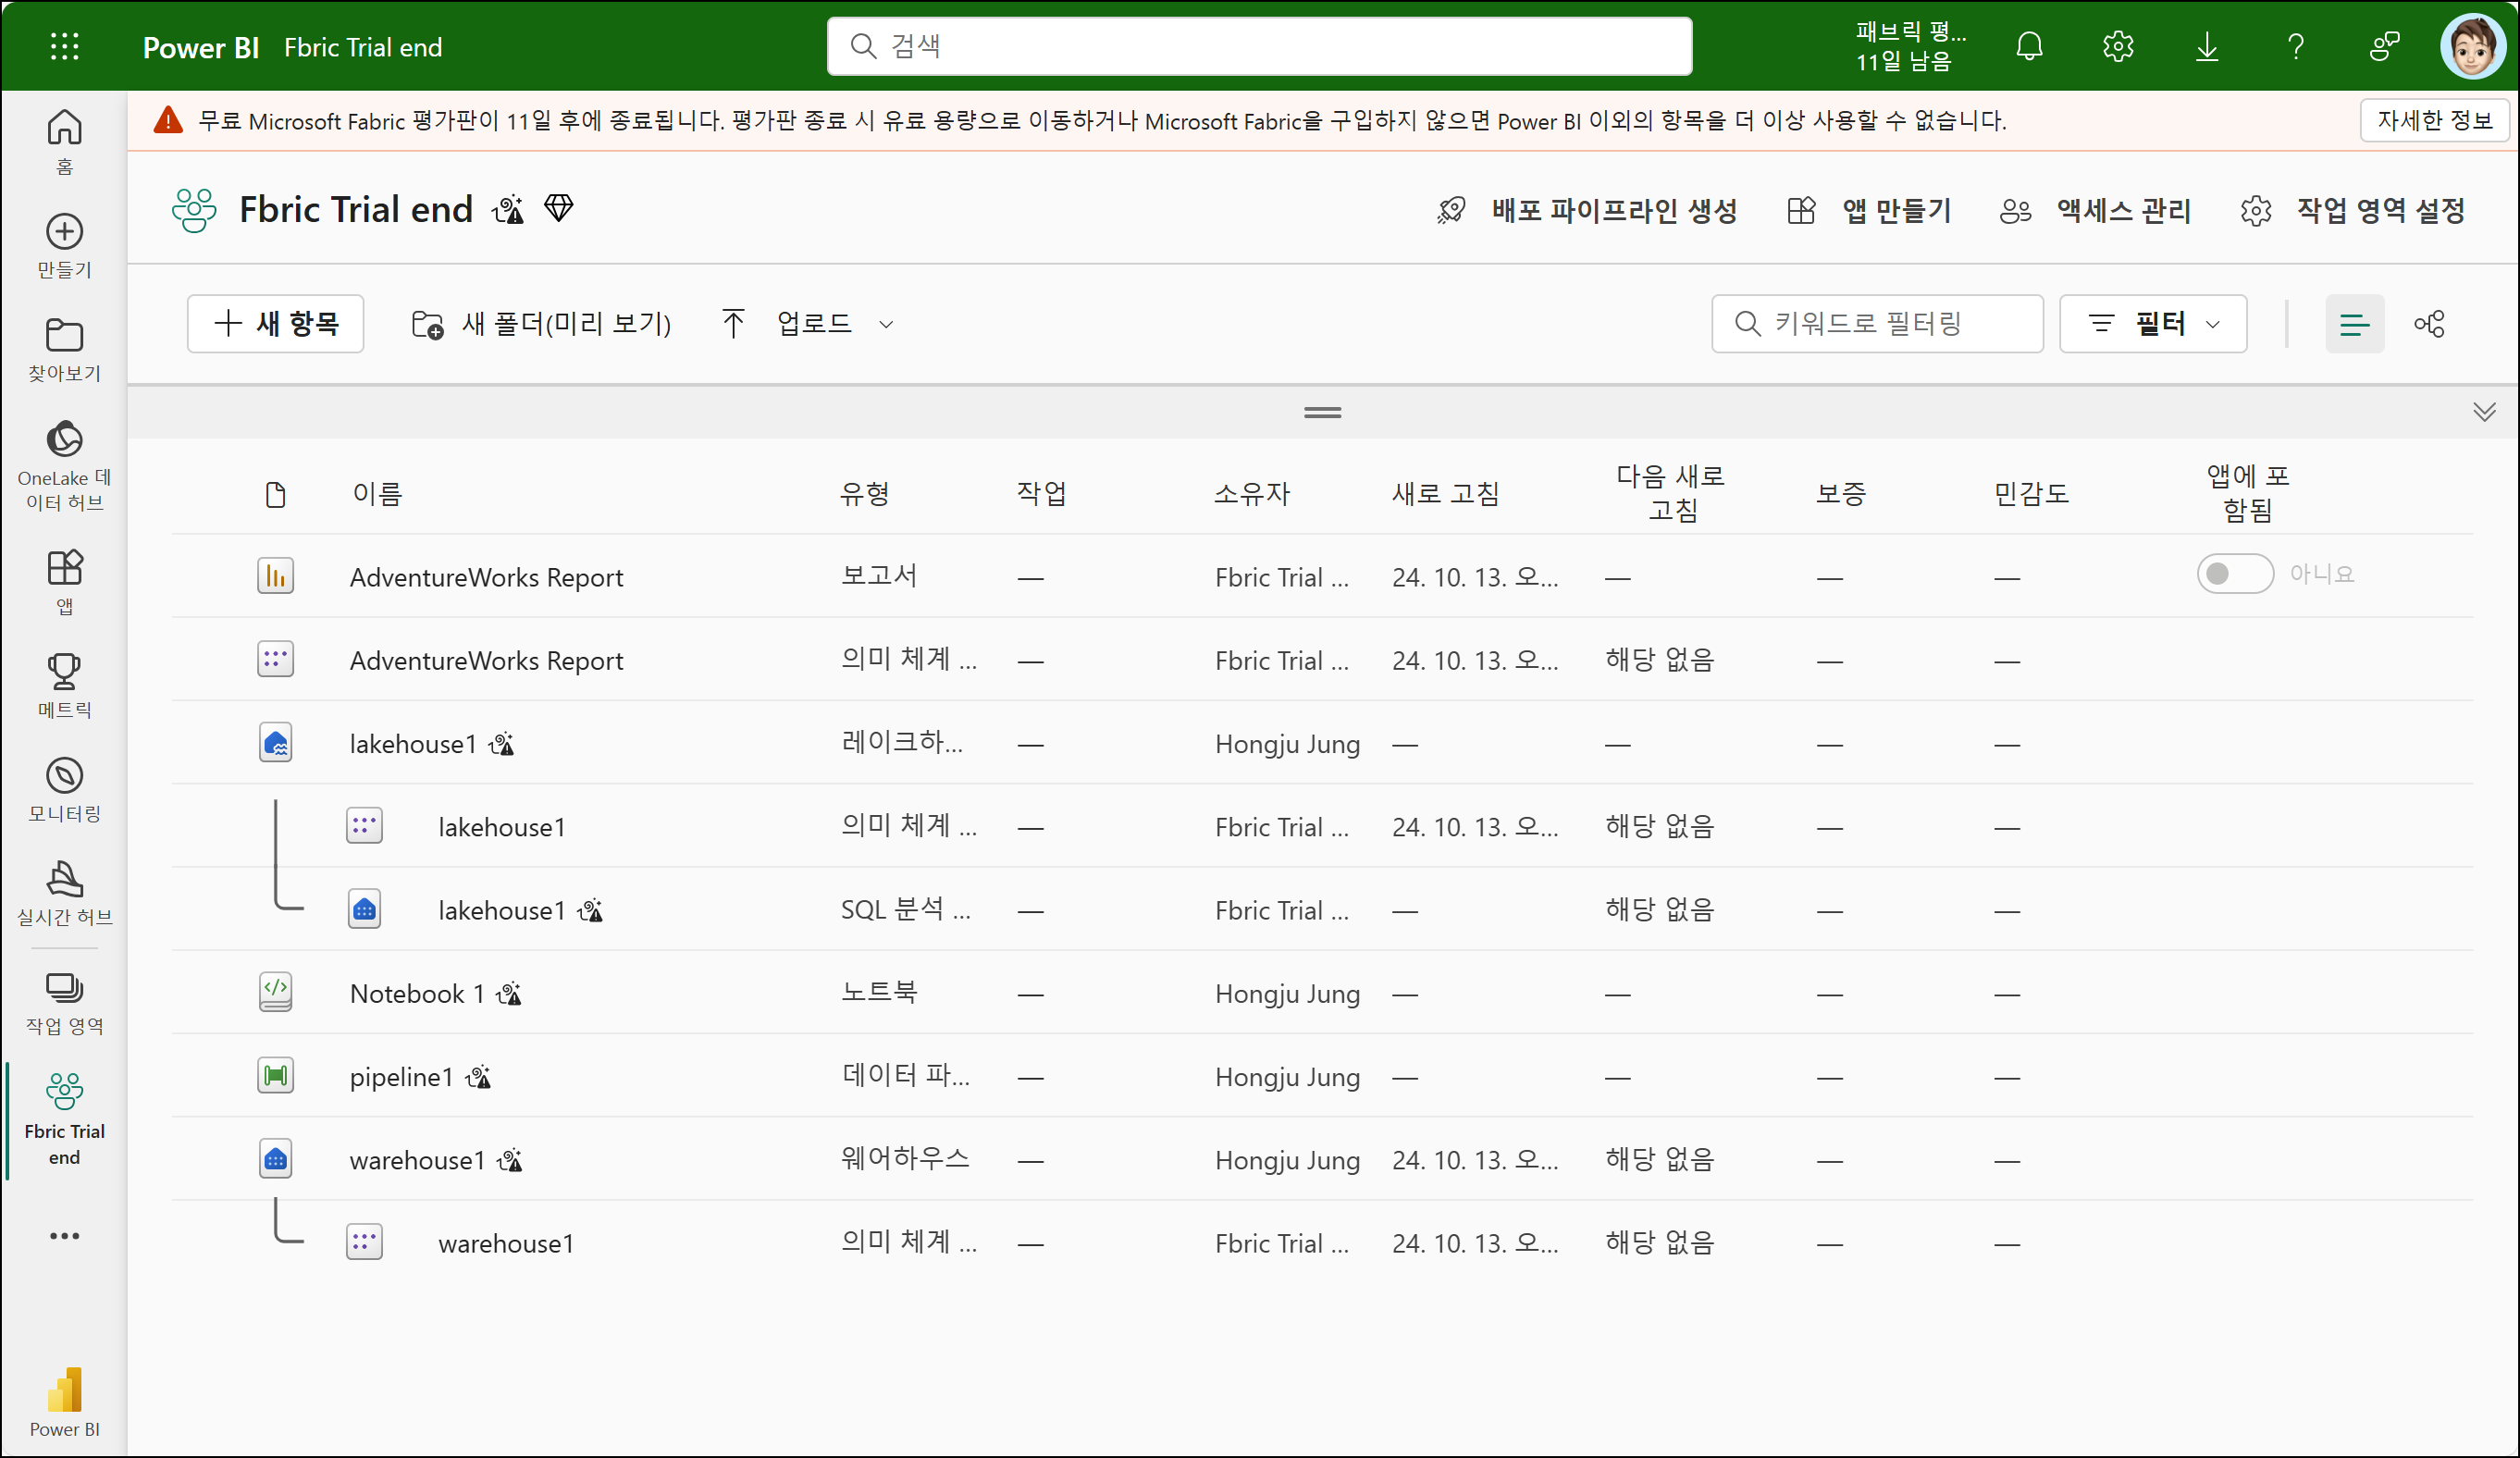This screenshot has height=1458, width=2520.
Task: Click the warehouse1 warehouse item icon
Action: pyautogui.click(x=275, y=1159)
